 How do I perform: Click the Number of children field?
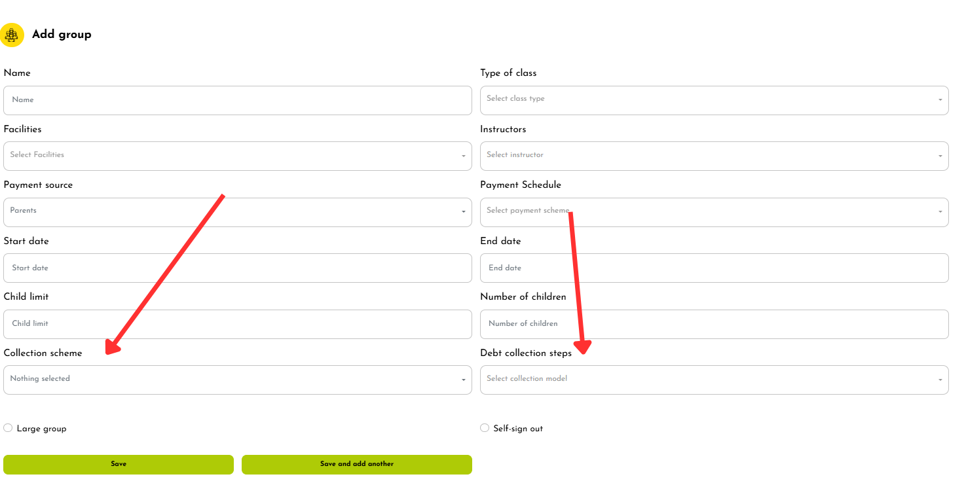[x=714, y=324]
